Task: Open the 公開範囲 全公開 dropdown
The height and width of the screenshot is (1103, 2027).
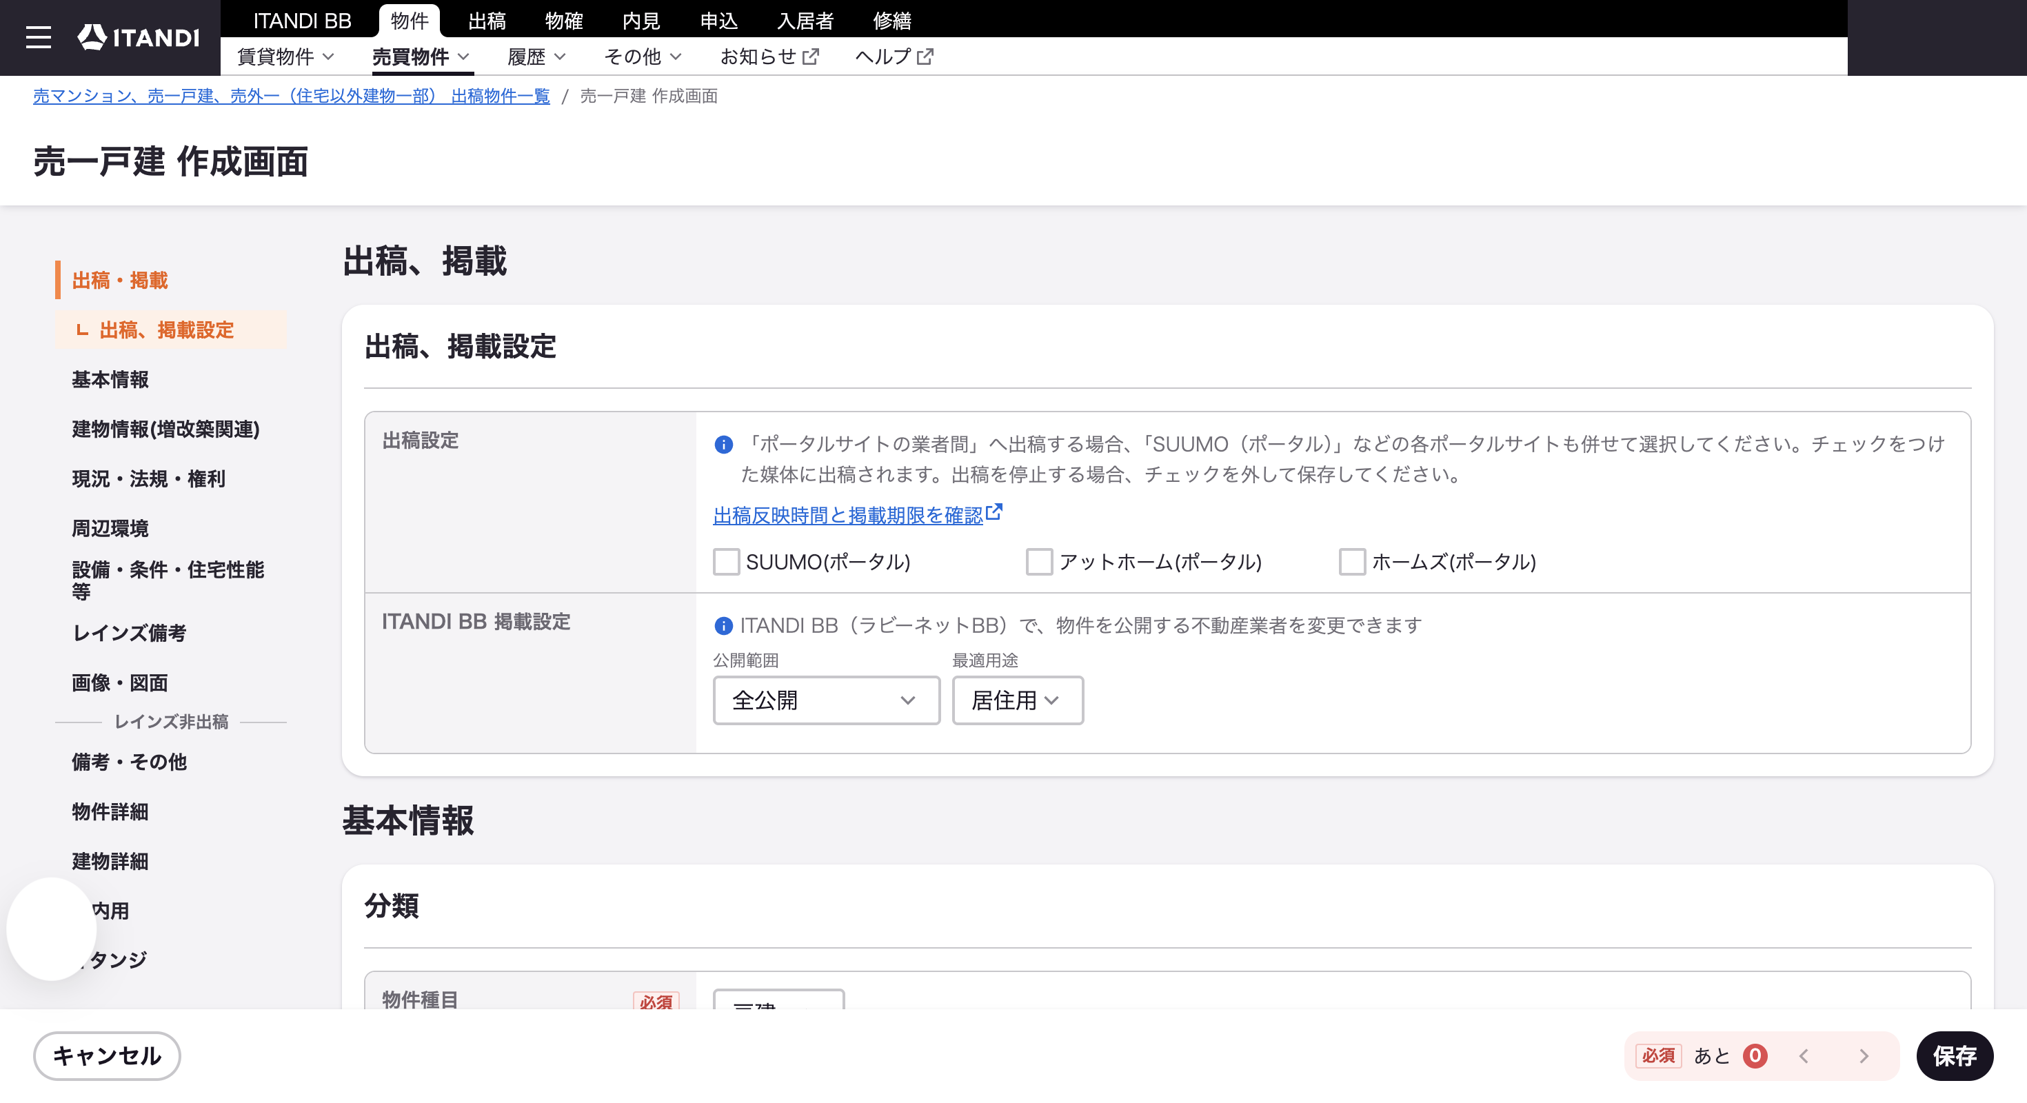Action: coord(826,700)
